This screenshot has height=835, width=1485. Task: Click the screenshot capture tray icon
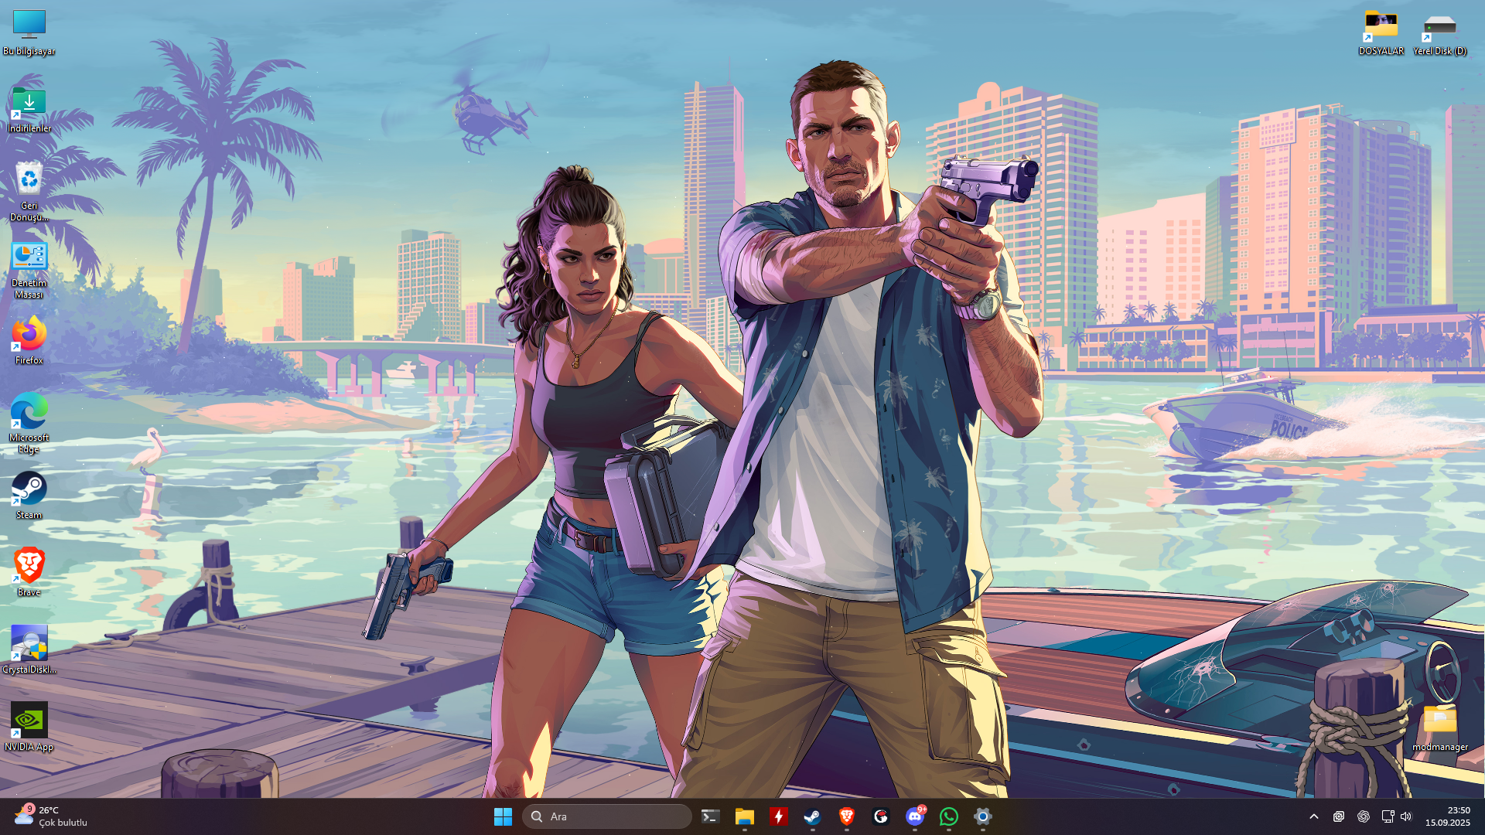[x=1339, y=816]
